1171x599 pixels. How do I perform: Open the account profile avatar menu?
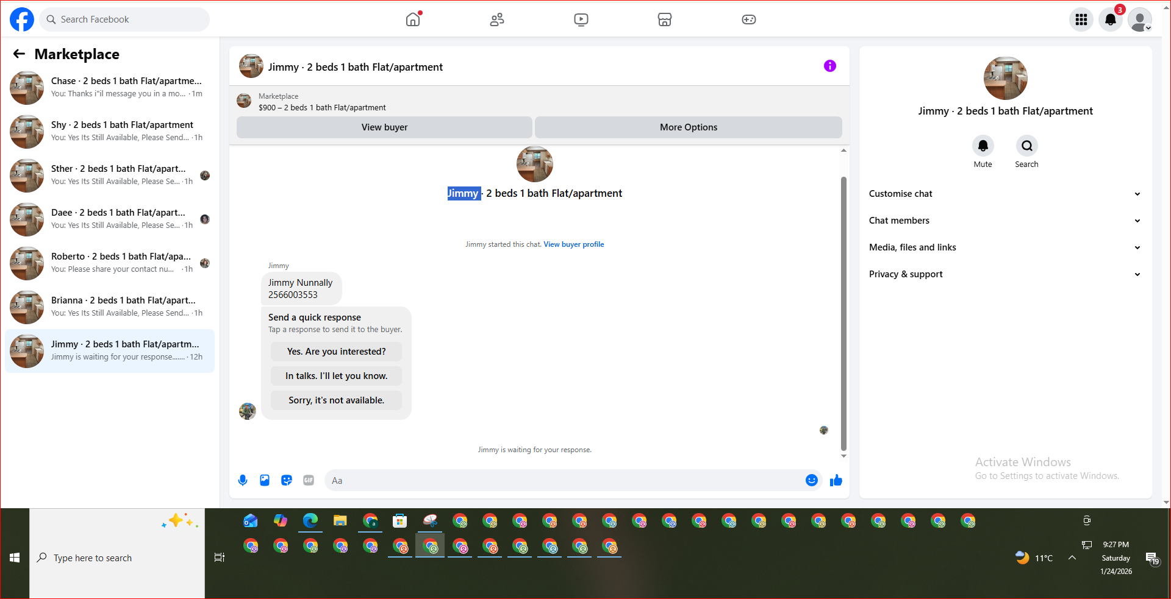tap(1140, 19)
